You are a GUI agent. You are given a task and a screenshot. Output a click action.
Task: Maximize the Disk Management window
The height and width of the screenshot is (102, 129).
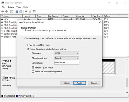[x=117, y=3]
